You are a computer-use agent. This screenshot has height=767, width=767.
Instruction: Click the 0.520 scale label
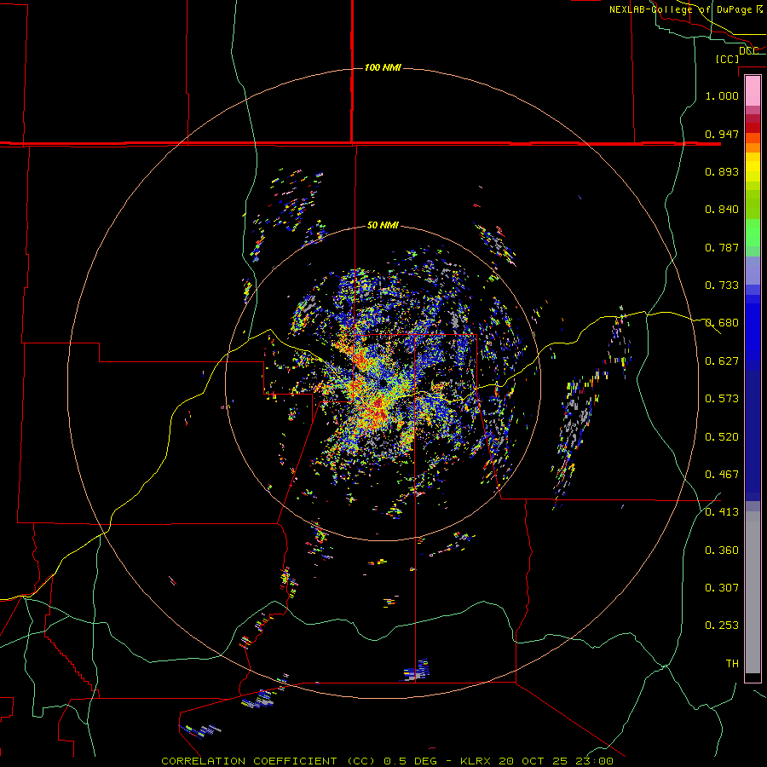(722, 437)
